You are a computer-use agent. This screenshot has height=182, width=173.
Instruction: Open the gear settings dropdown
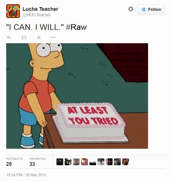131,9
